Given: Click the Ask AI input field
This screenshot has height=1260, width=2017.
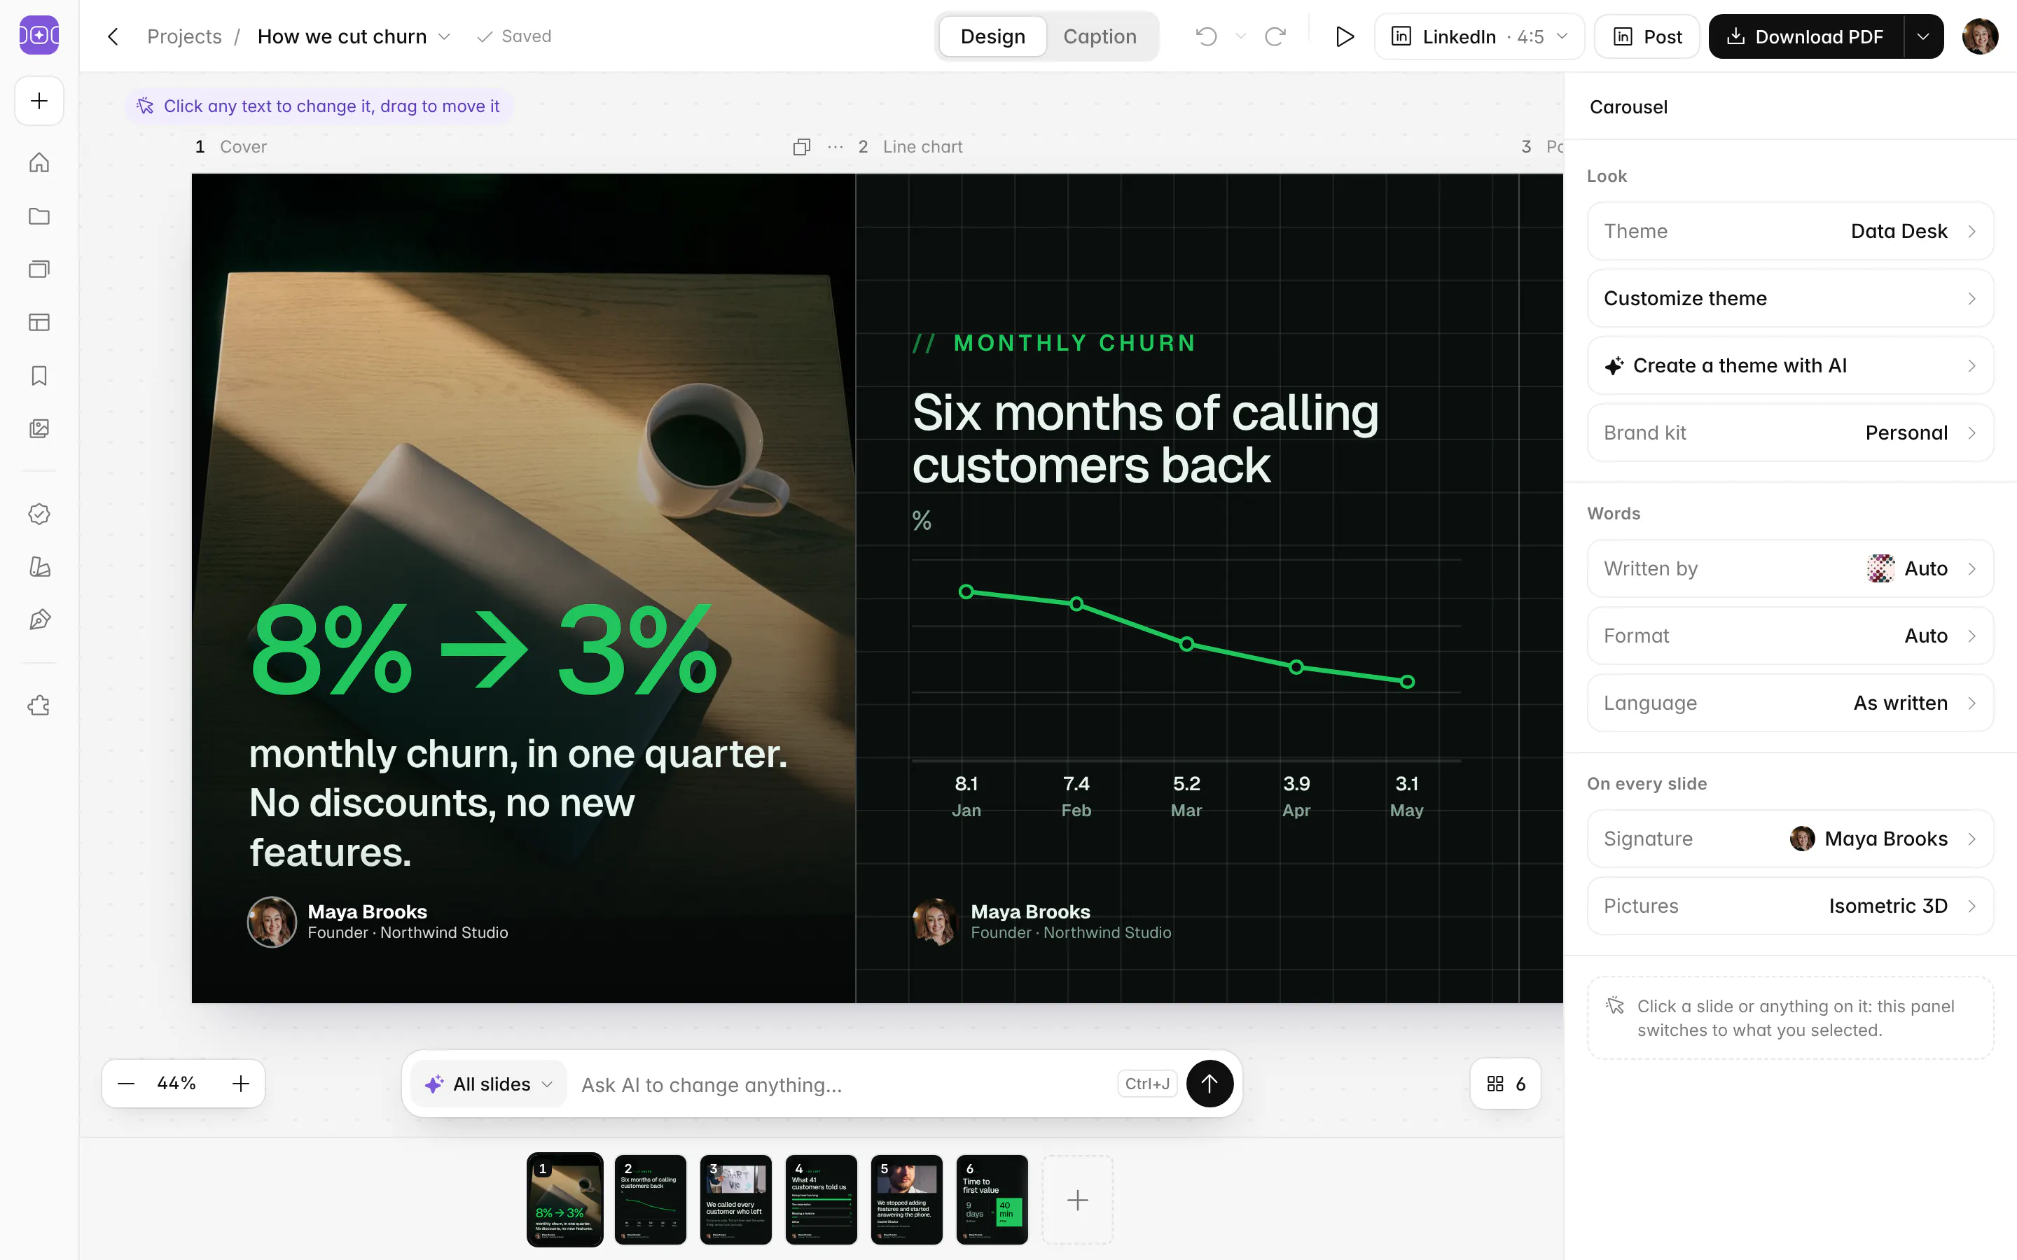Looking at the screenshot, I should pos(843,1084).
